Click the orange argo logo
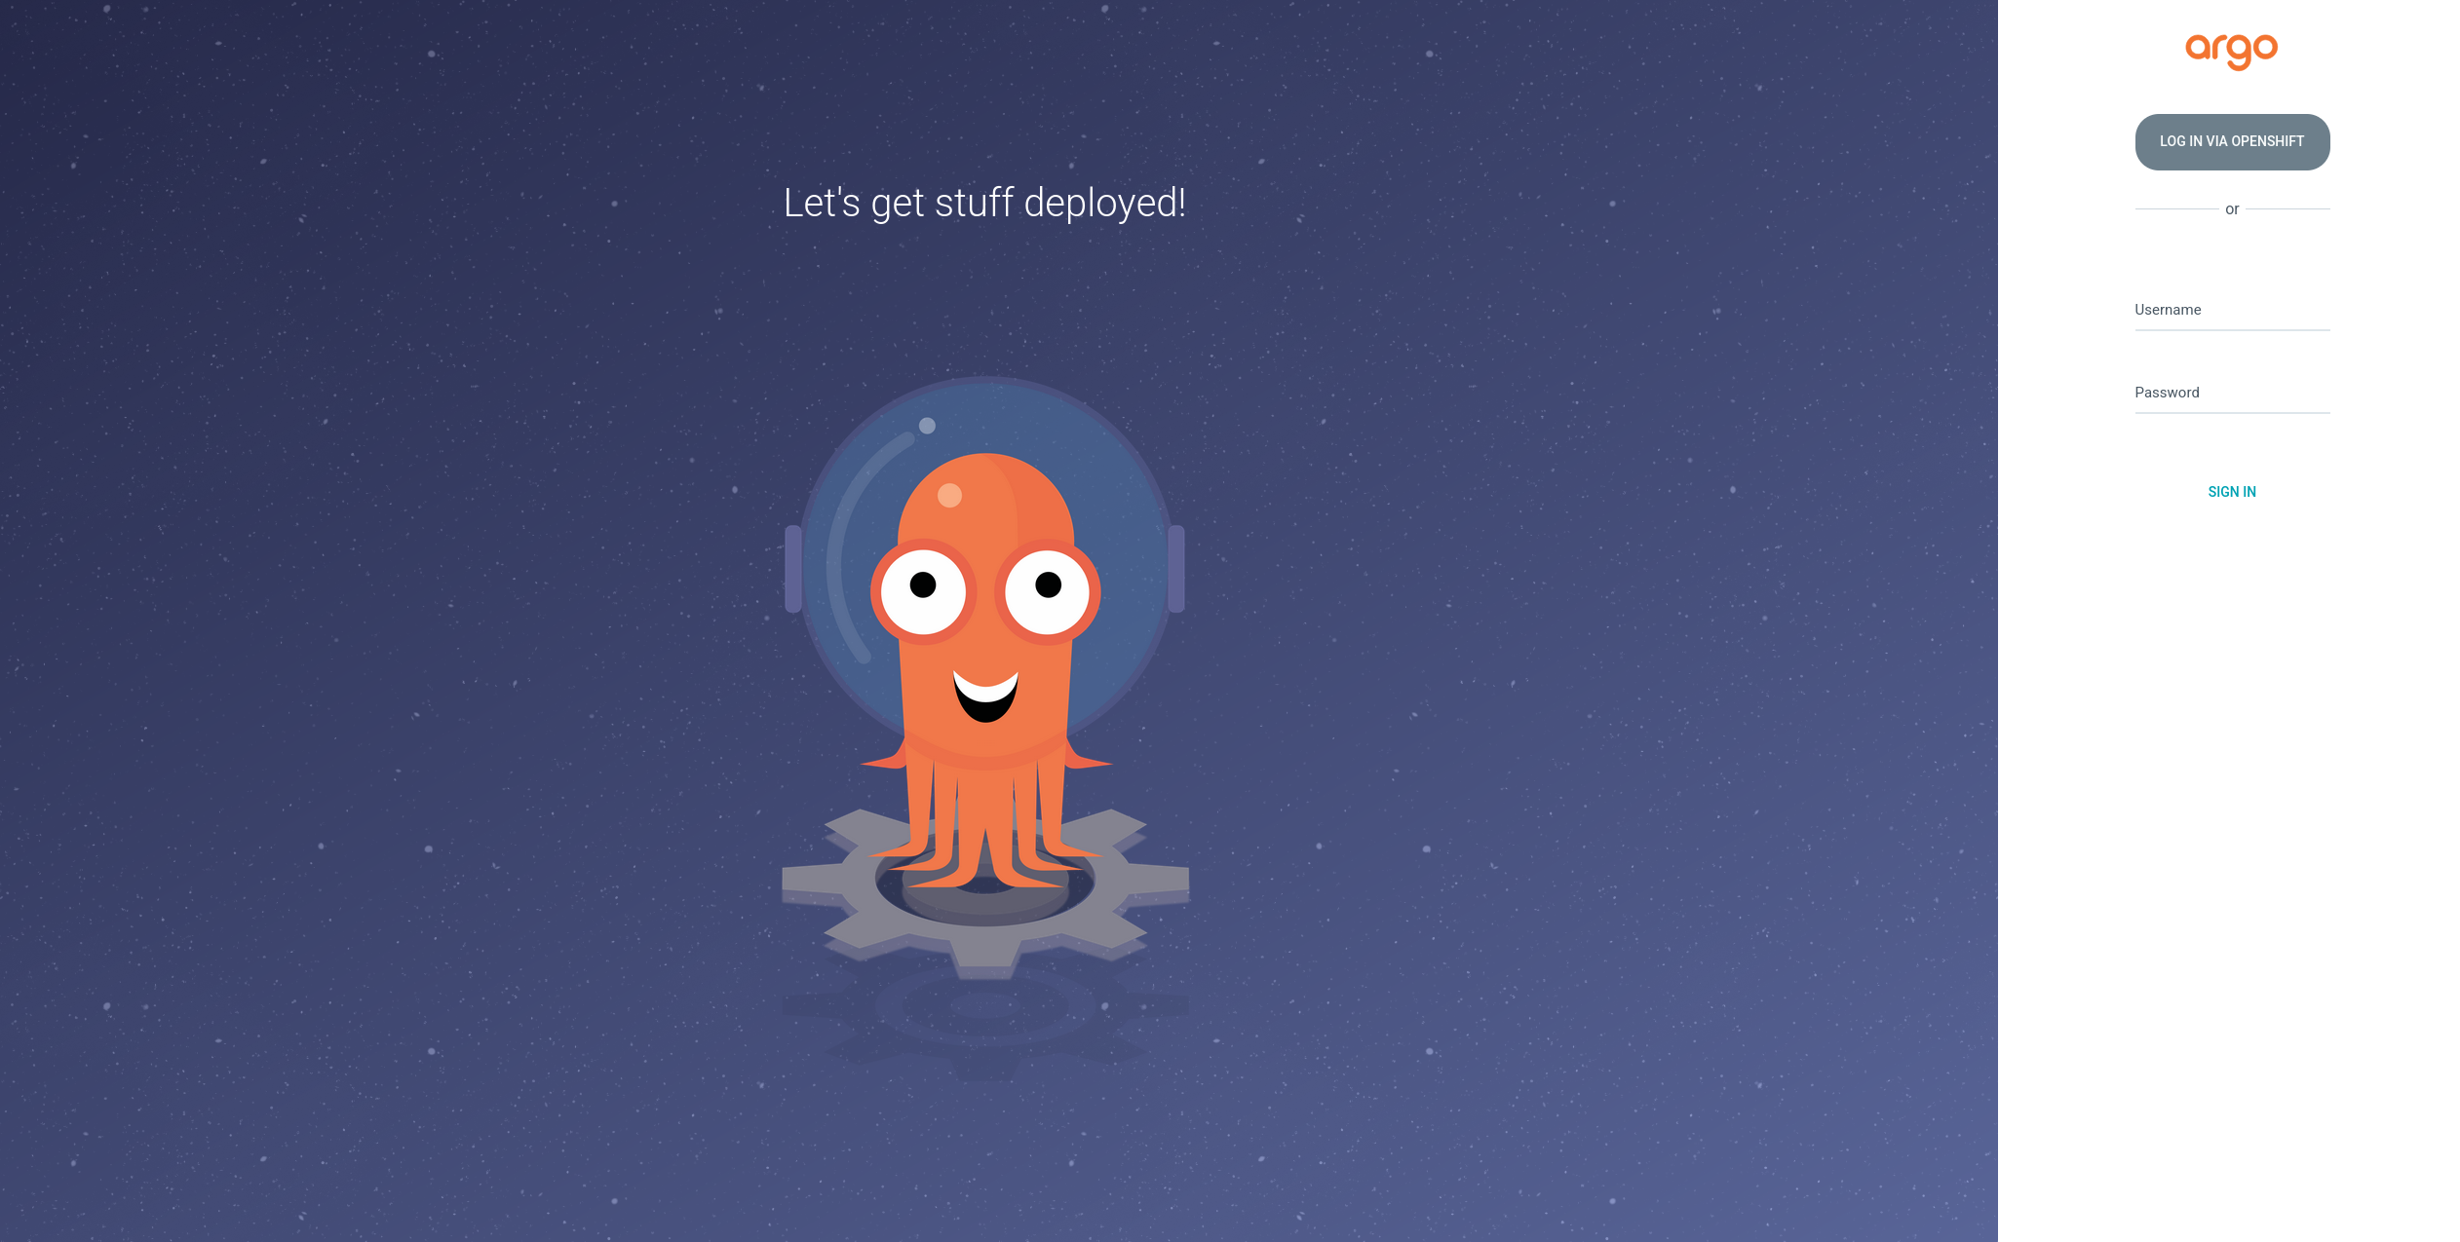Screen dimensions: 2460x1242 tap(2231, 51)
